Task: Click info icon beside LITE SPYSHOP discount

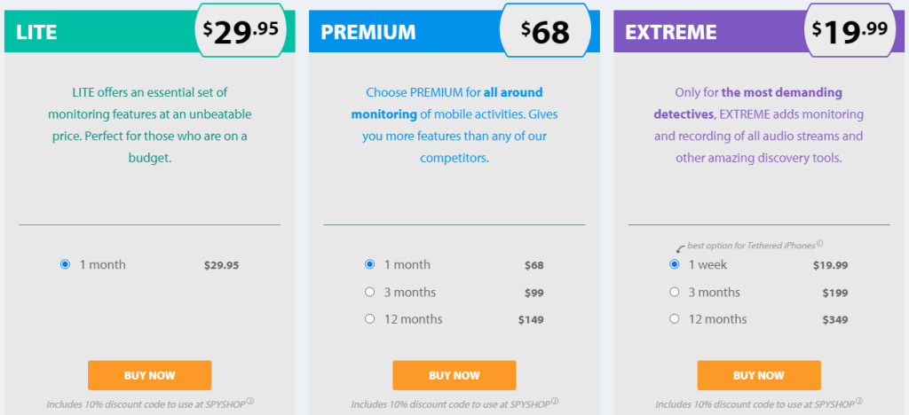Action: pyautogui.click(x=250, y=401)
